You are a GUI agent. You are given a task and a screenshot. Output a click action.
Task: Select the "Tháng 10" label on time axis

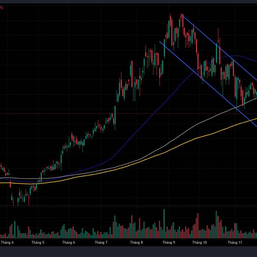[200, 242]
